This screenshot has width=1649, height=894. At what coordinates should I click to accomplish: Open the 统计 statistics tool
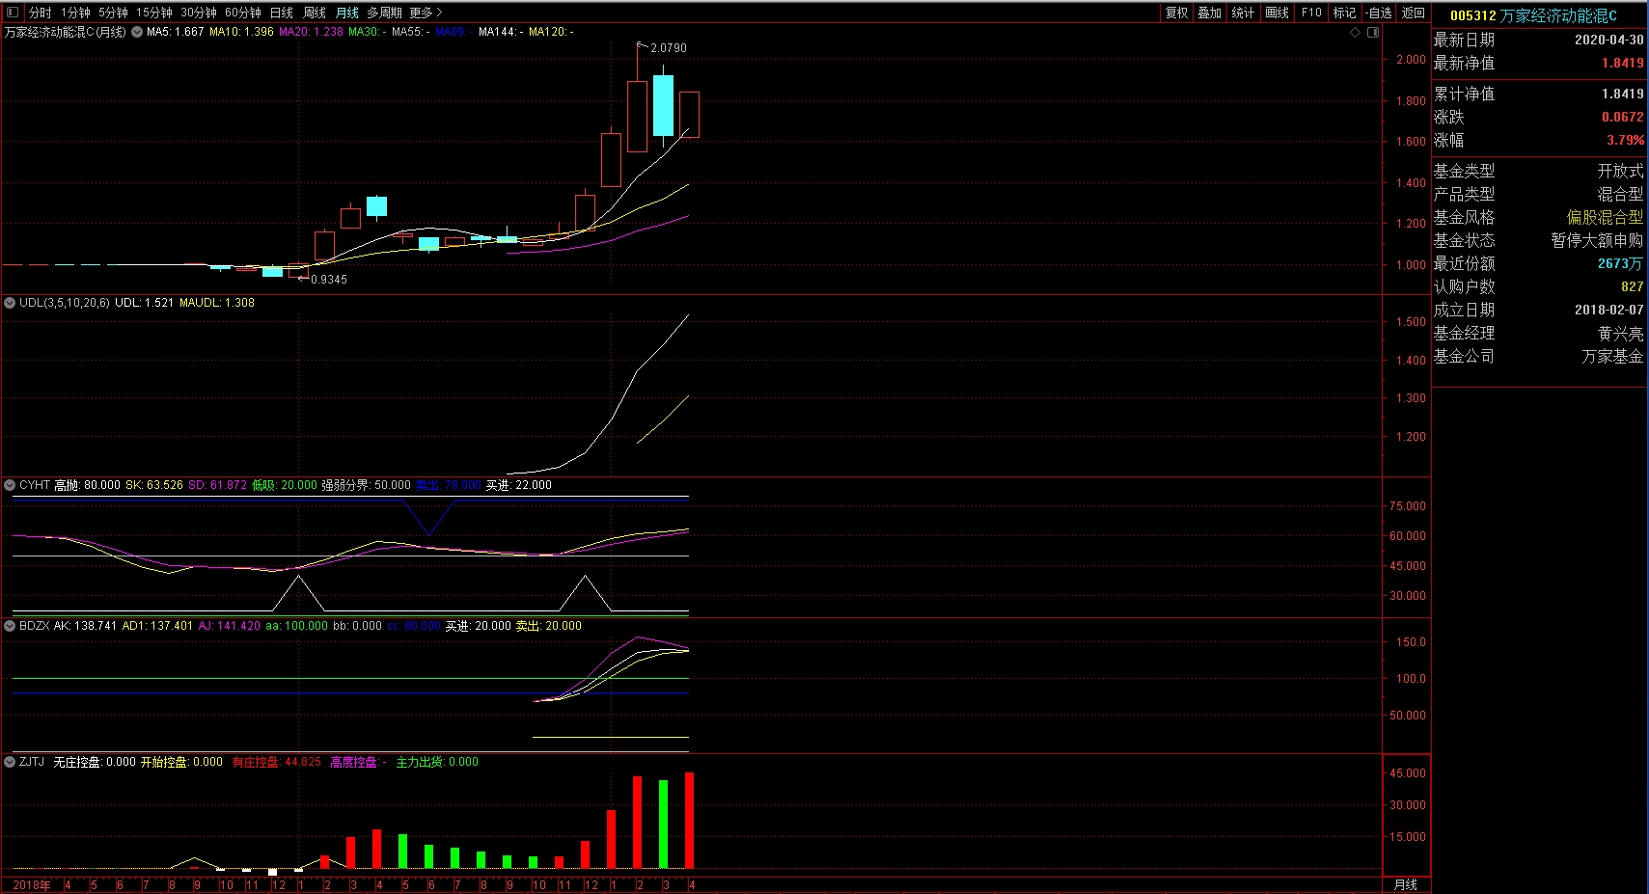1244,13
